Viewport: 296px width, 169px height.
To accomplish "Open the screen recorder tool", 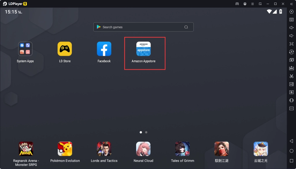I will [291, 84].
